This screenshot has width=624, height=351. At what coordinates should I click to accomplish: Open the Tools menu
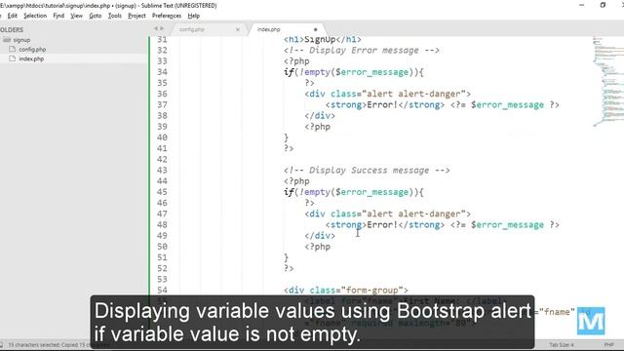(x=115, y=16)
